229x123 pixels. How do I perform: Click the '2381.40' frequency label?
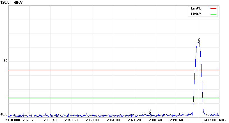(x=155, y=120)
